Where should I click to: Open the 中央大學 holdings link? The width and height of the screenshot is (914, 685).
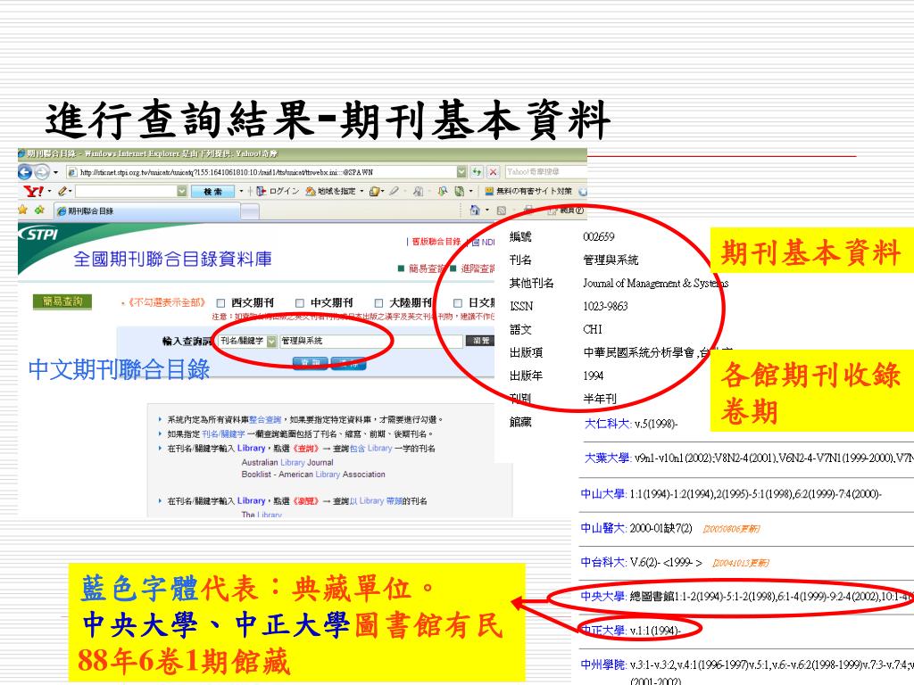point(603,596)
